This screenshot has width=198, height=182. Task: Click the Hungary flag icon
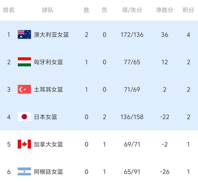pos(24,62)
